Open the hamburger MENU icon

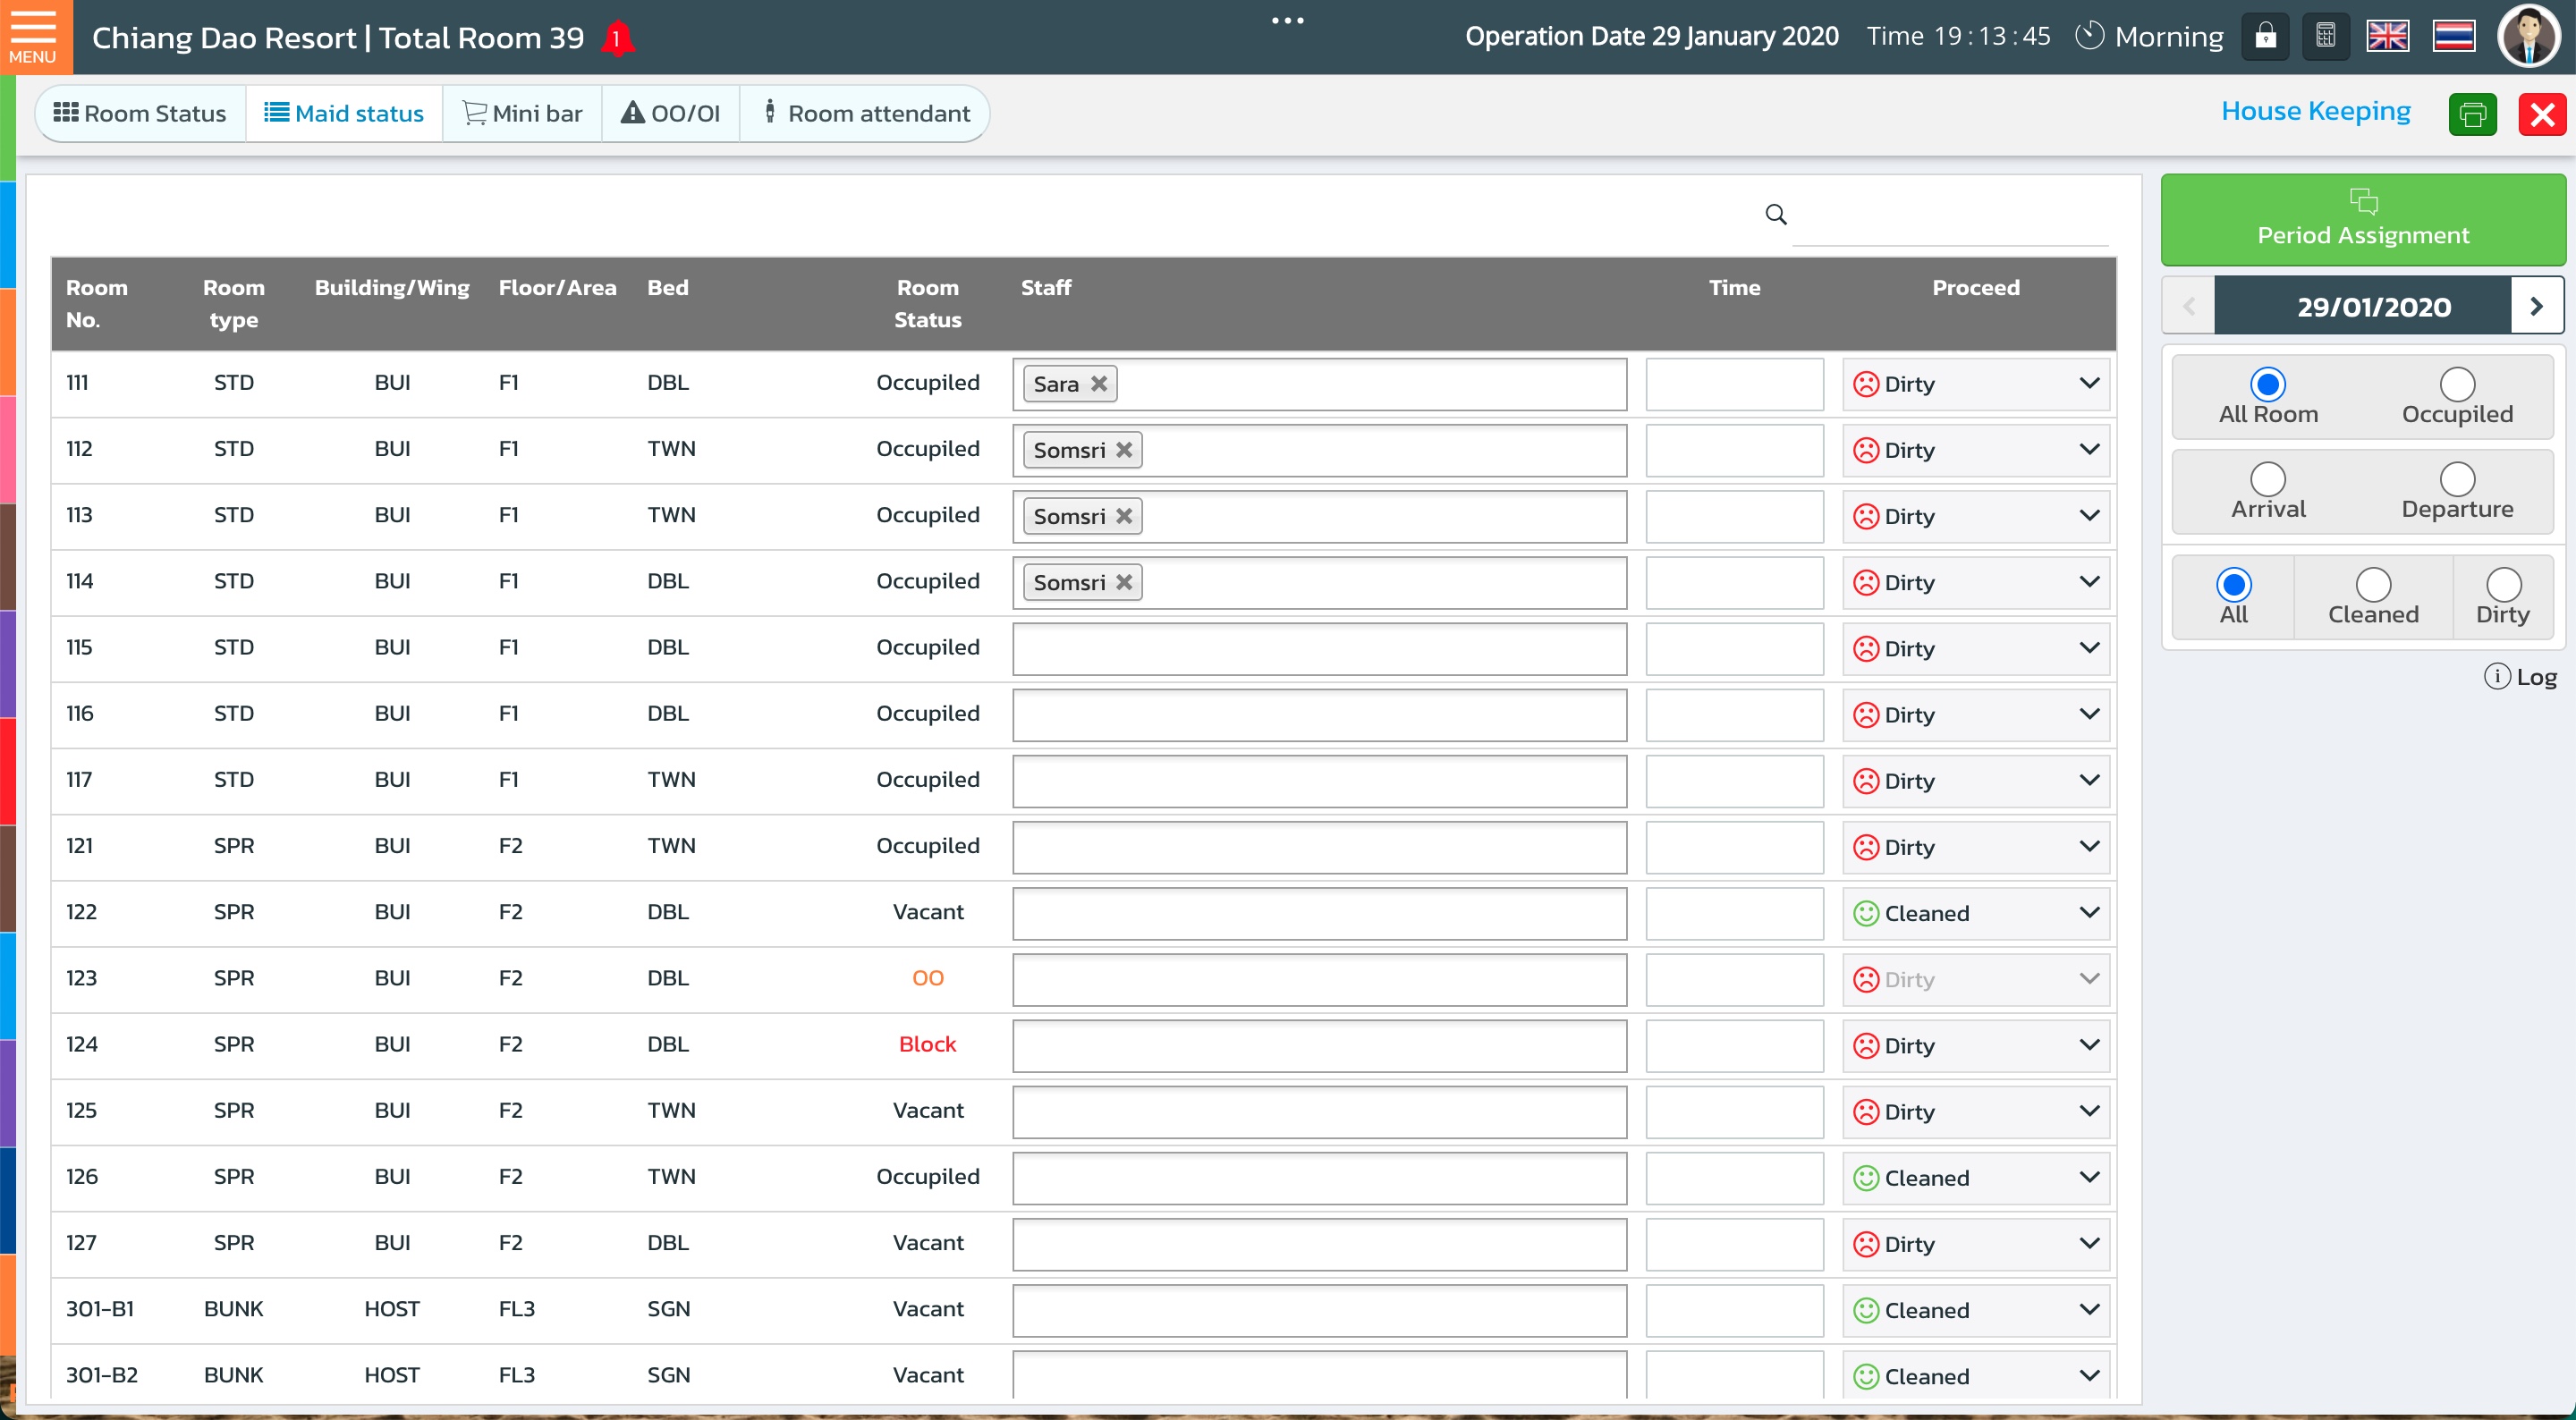coord(34,36)
